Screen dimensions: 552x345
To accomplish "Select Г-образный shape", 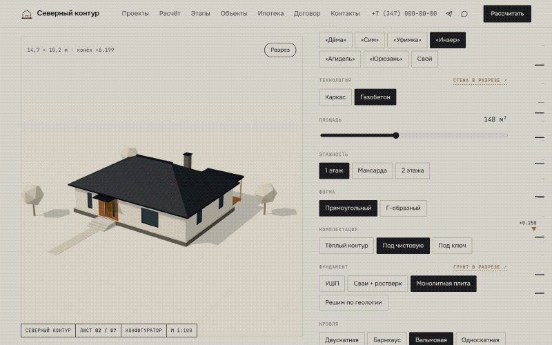I will [403, 208].
